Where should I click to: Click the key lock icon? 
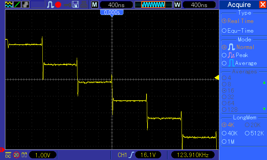pyautogui.click(x=67, y=5)
